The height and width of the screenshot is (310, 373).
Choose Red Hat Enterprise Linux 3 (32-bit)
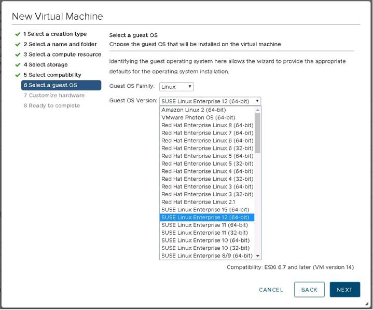click(207, 194)
